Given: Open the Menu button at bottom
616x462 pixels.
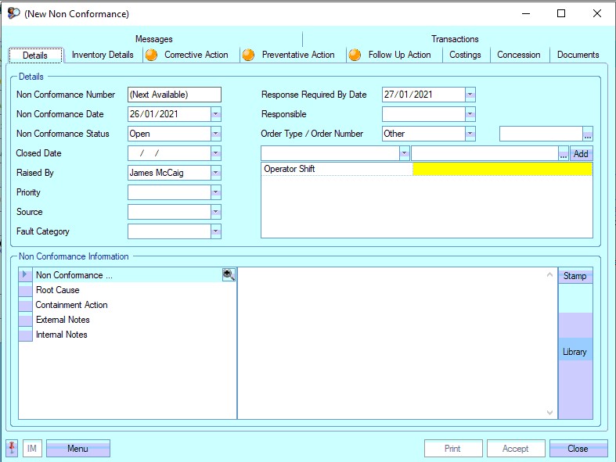Looking at the screenshot, I should pyautogui.click(x=77, y=449).
